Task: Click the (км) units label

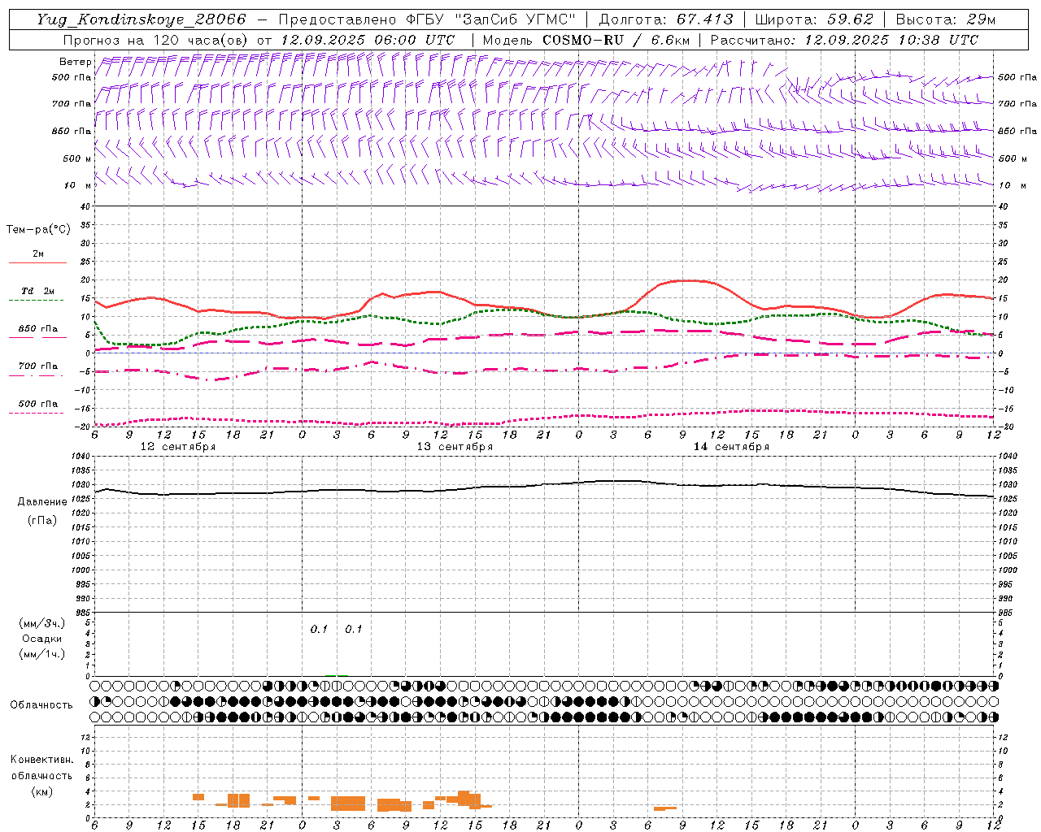Action: (41, 791)
